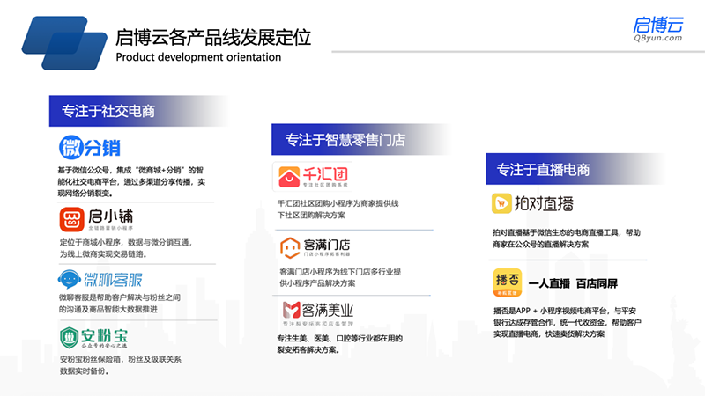The width and height of the screenshot is (705, 396).
Task: Select the red 启小铺 shop icon
Action: tap(72, 218)
